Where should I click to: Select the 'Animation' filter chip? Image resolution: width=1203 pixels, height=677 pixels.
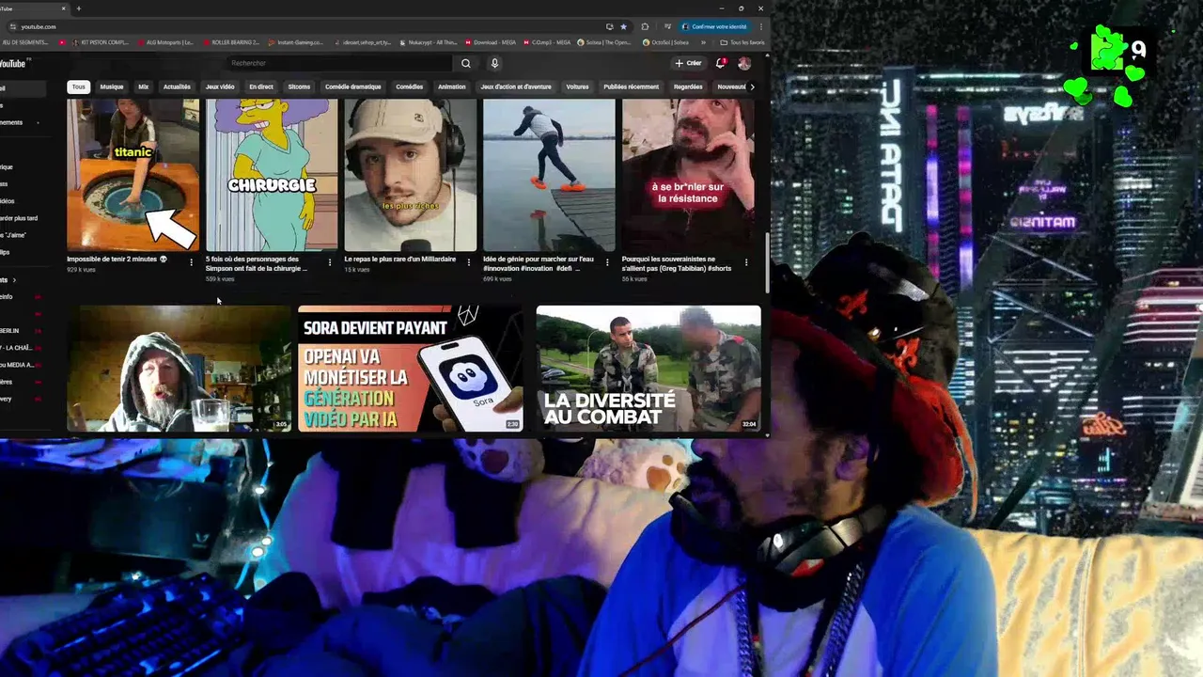(x=452, y=87)
